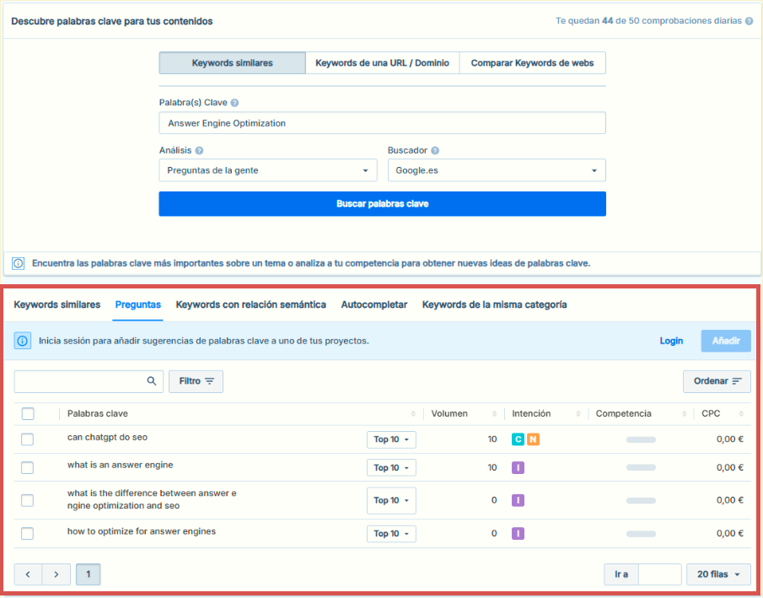The image size is (763, 598).
Task: Click Buscar palabras clave button
Action: (383, 203)
